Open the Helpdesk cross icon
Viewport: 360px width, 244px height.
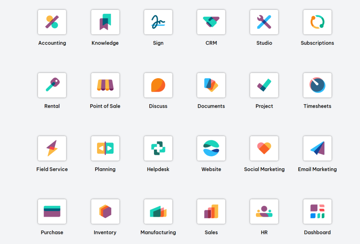(x=158, y=148)
